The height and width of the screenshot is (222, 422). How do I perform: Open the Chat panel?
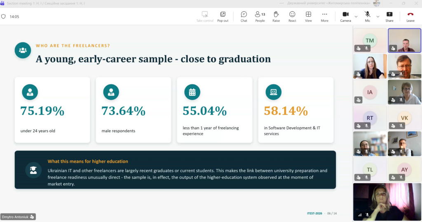(x=244, y=17)
